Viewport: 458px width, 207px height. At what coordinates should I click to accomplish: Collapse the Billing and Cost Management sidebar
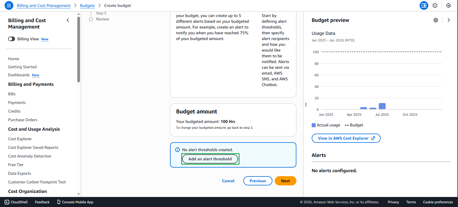(x=68, y=20)
